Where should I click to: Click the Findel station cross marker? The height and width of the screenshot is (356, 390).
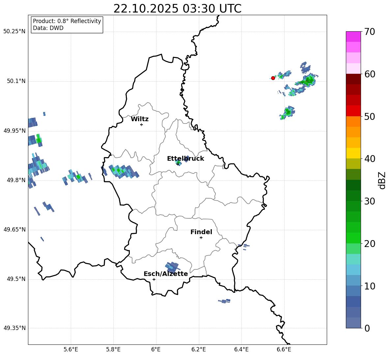(201, 238)
